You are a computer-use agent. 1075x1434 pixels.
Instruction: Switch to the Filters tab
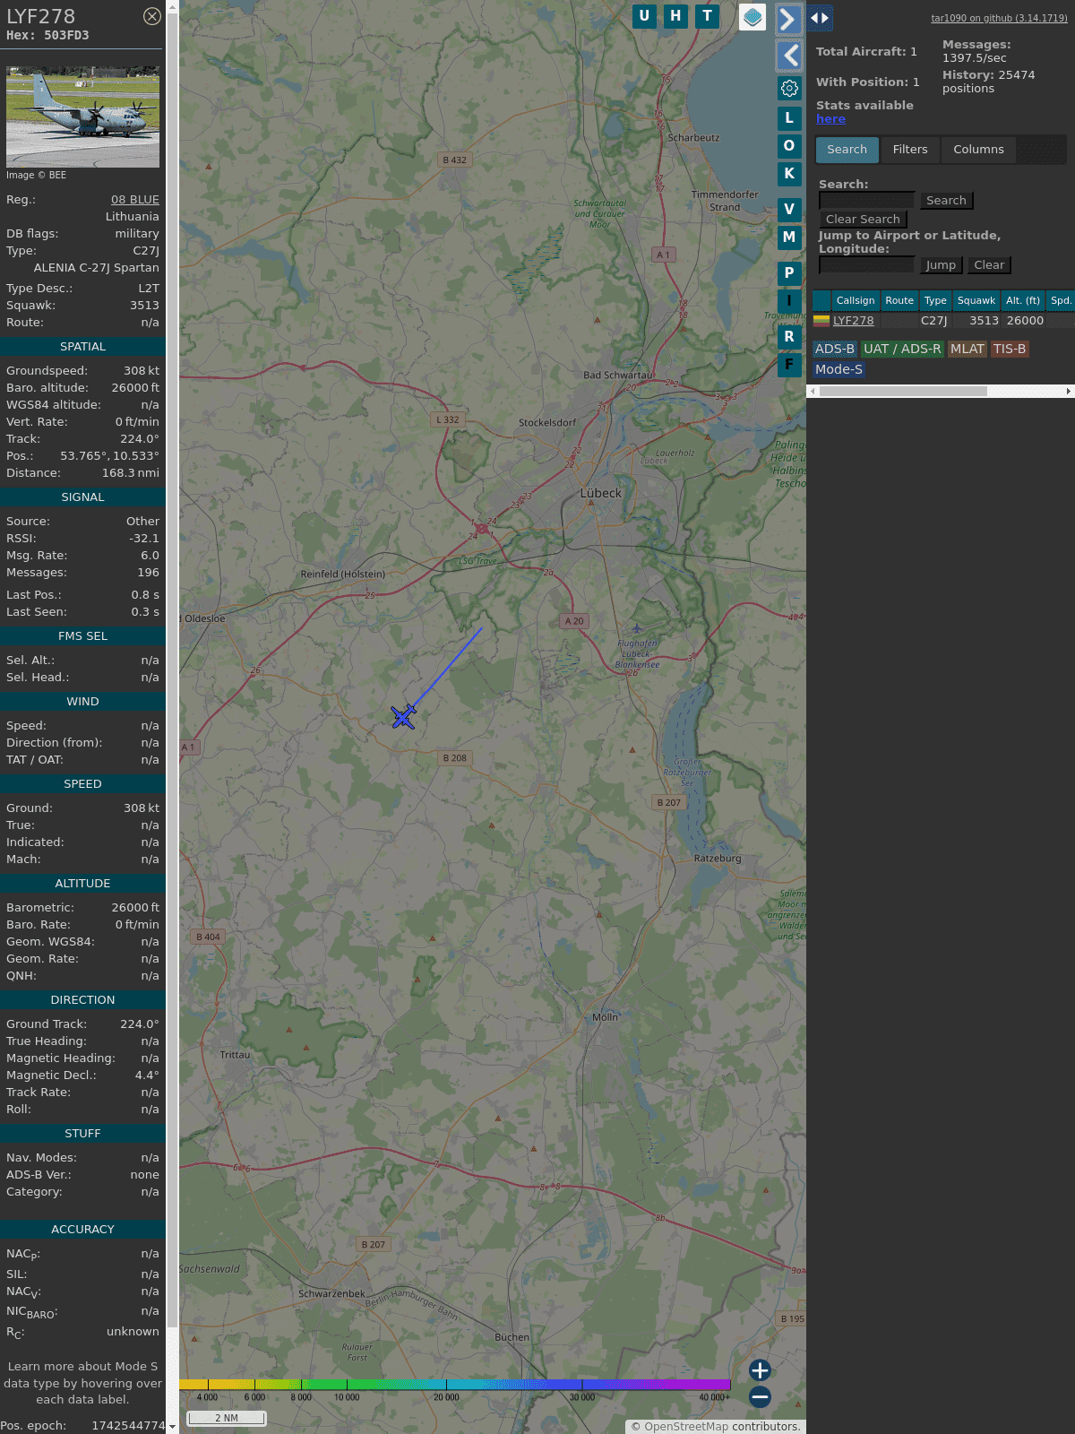pyautogui.click(x=909, y=150)
